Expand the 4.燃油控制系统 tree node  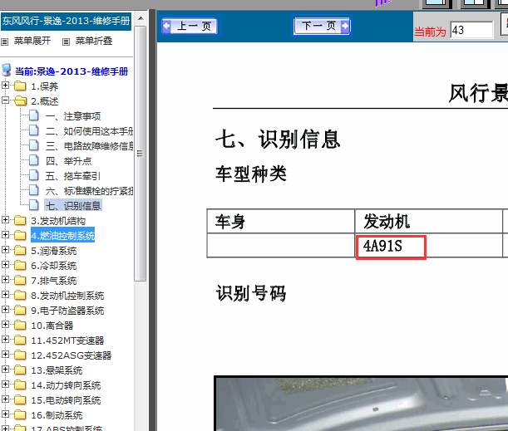click(5, 234)
